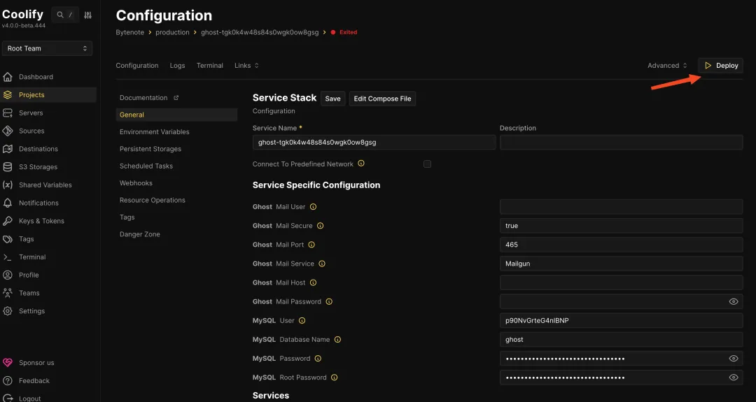Click the Notifications bell icon
756x402 pixels.
[8, 203]
